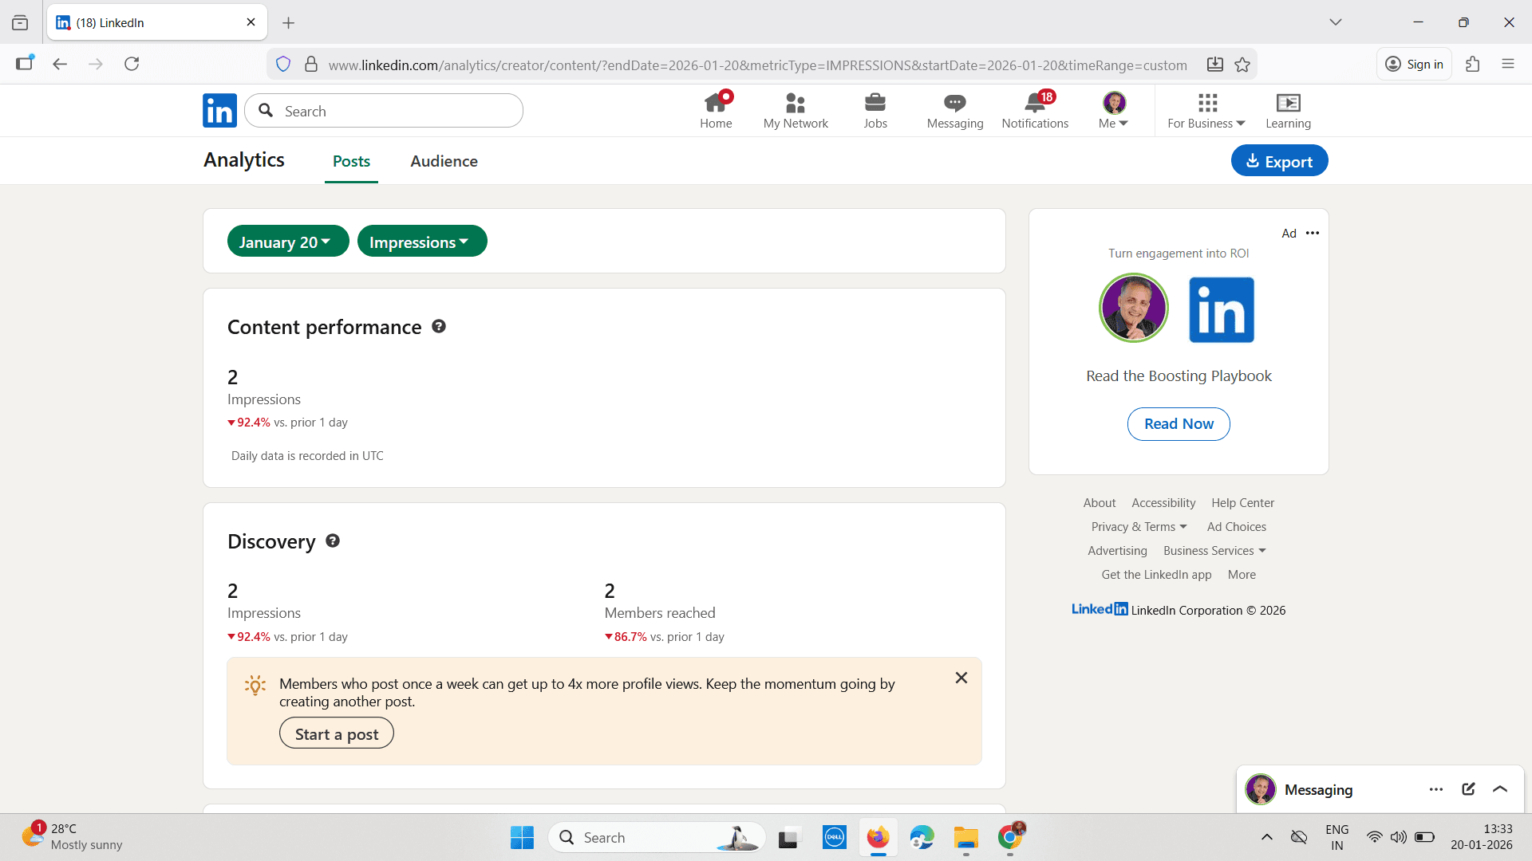This screenshot has height=861, width=1532.
Task: Open the clock and date flyout
Action: [1481, 837]
